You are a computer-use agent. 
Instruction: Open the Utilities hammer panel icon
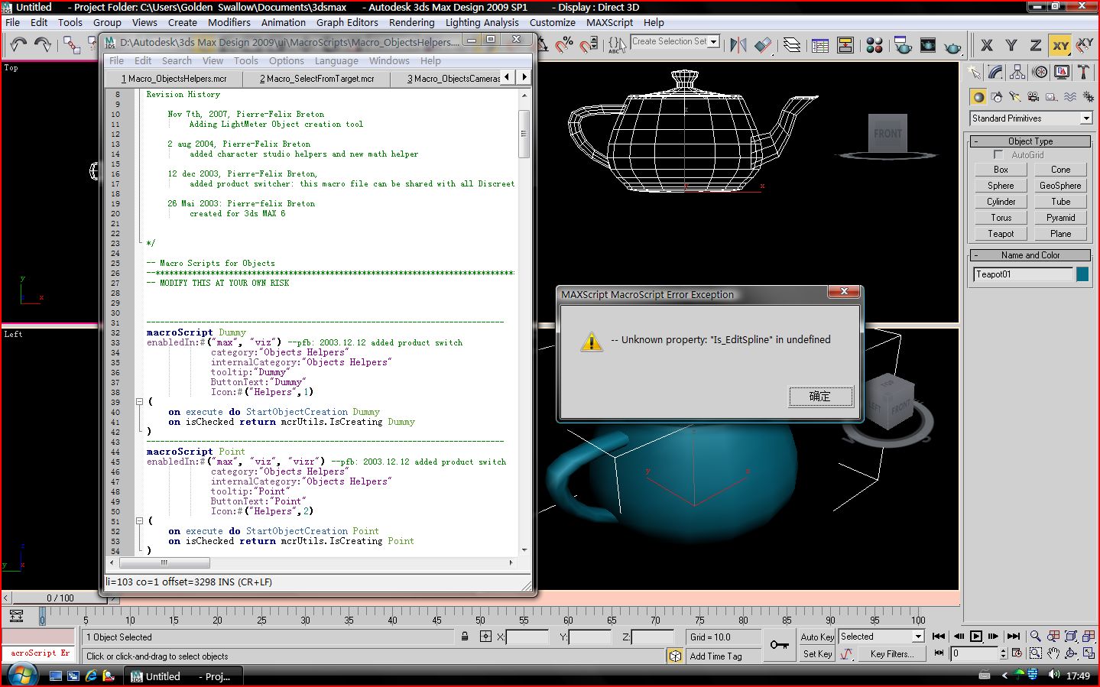(x=1083, y=72)
